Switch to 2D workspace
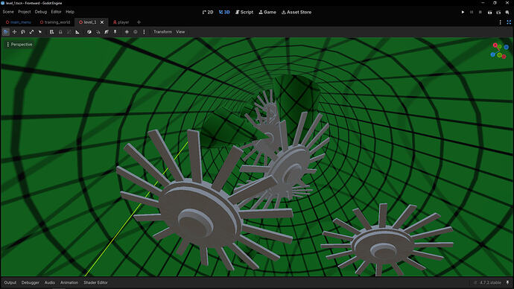Viewport: 514px width, 289px height. pyautogui.click(x=208, y=12)
